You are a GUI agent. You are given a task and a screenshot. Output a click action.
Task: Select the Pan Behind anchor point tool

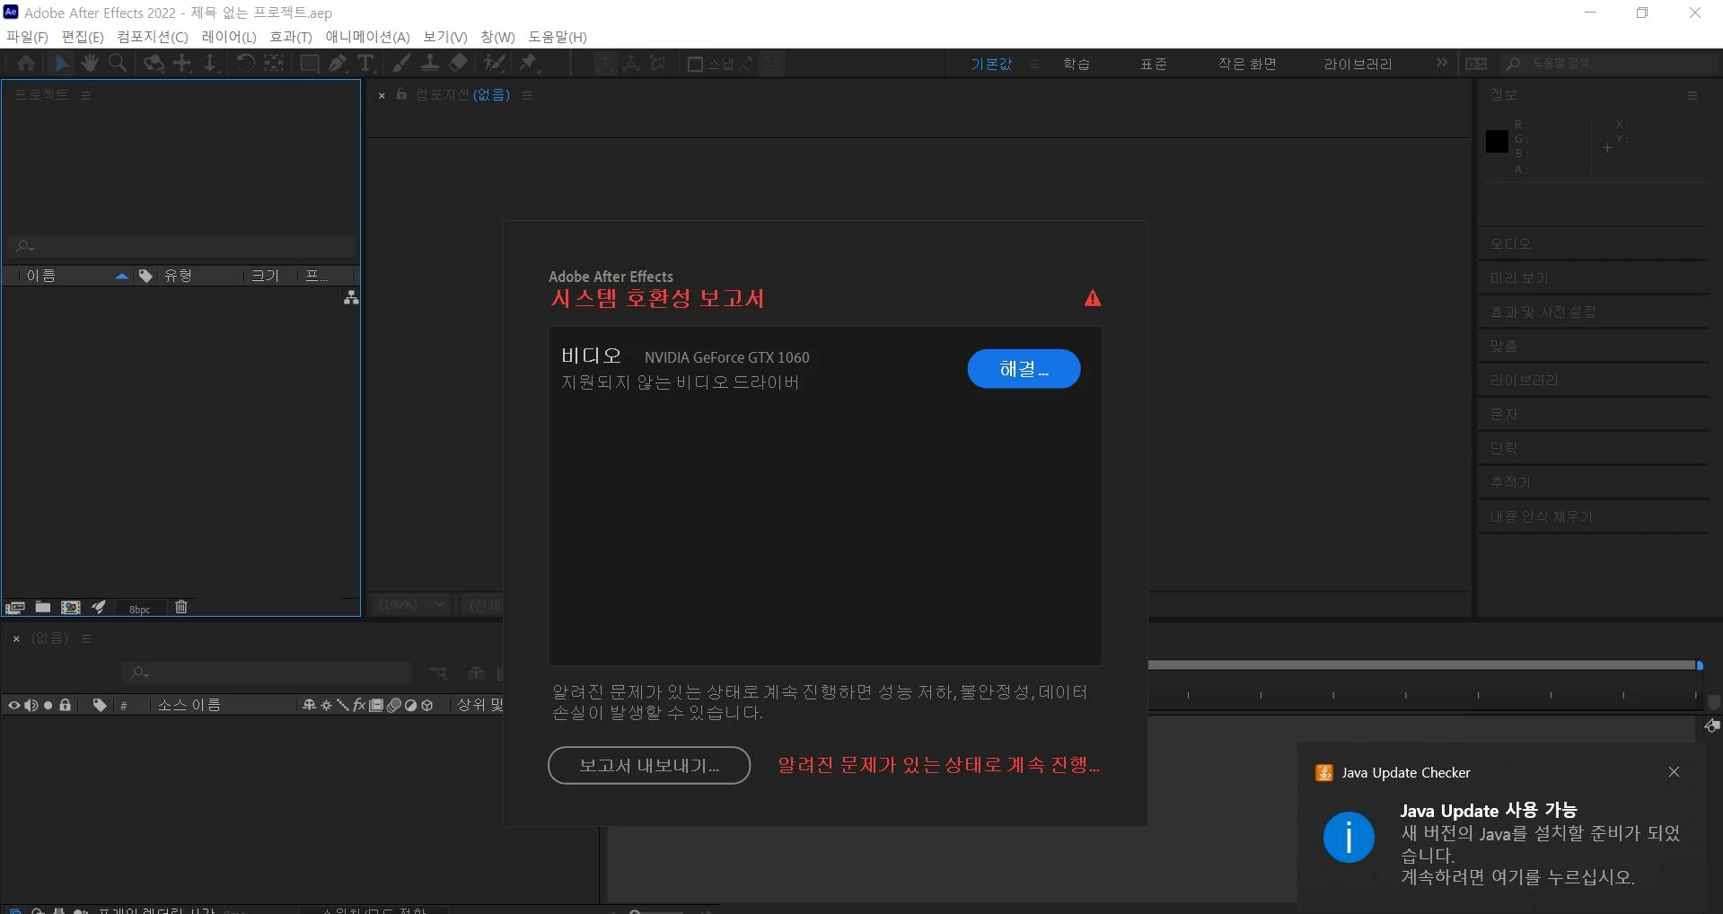tap(274, 63)
